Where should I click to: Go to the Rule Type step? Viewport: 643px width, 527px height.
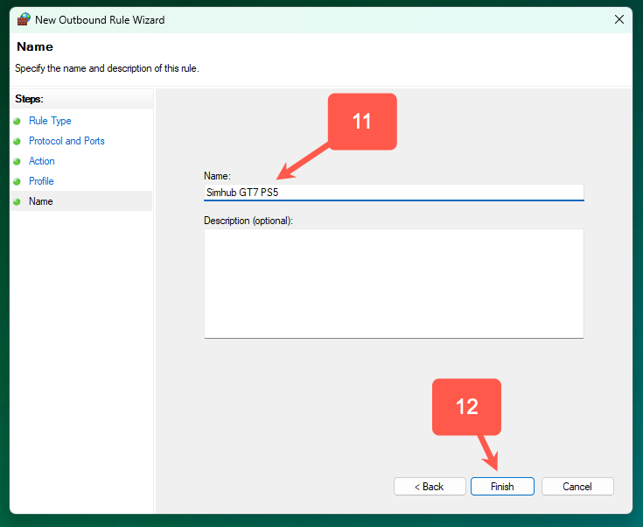[x=50, y=121]
